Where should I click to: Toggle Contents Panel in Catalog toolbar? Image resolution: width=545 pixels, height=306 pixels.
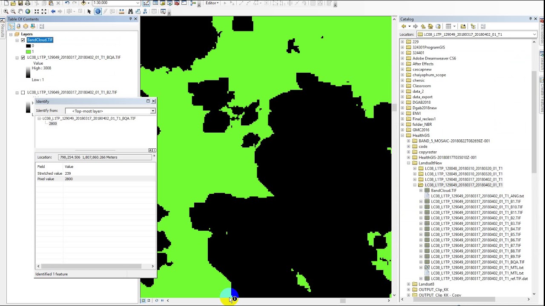[473, 26]
